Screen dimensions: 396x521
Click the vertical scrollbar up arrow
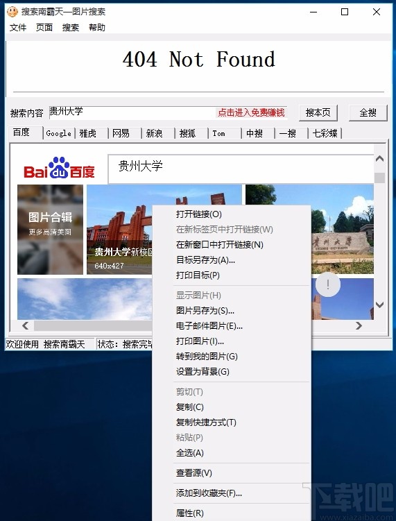[x=380, y=159]
